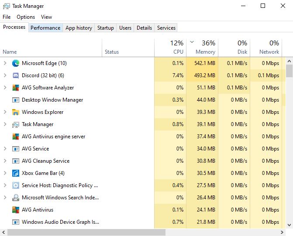
Task: Sort processes by CPU column
Action: coord(170,48)
